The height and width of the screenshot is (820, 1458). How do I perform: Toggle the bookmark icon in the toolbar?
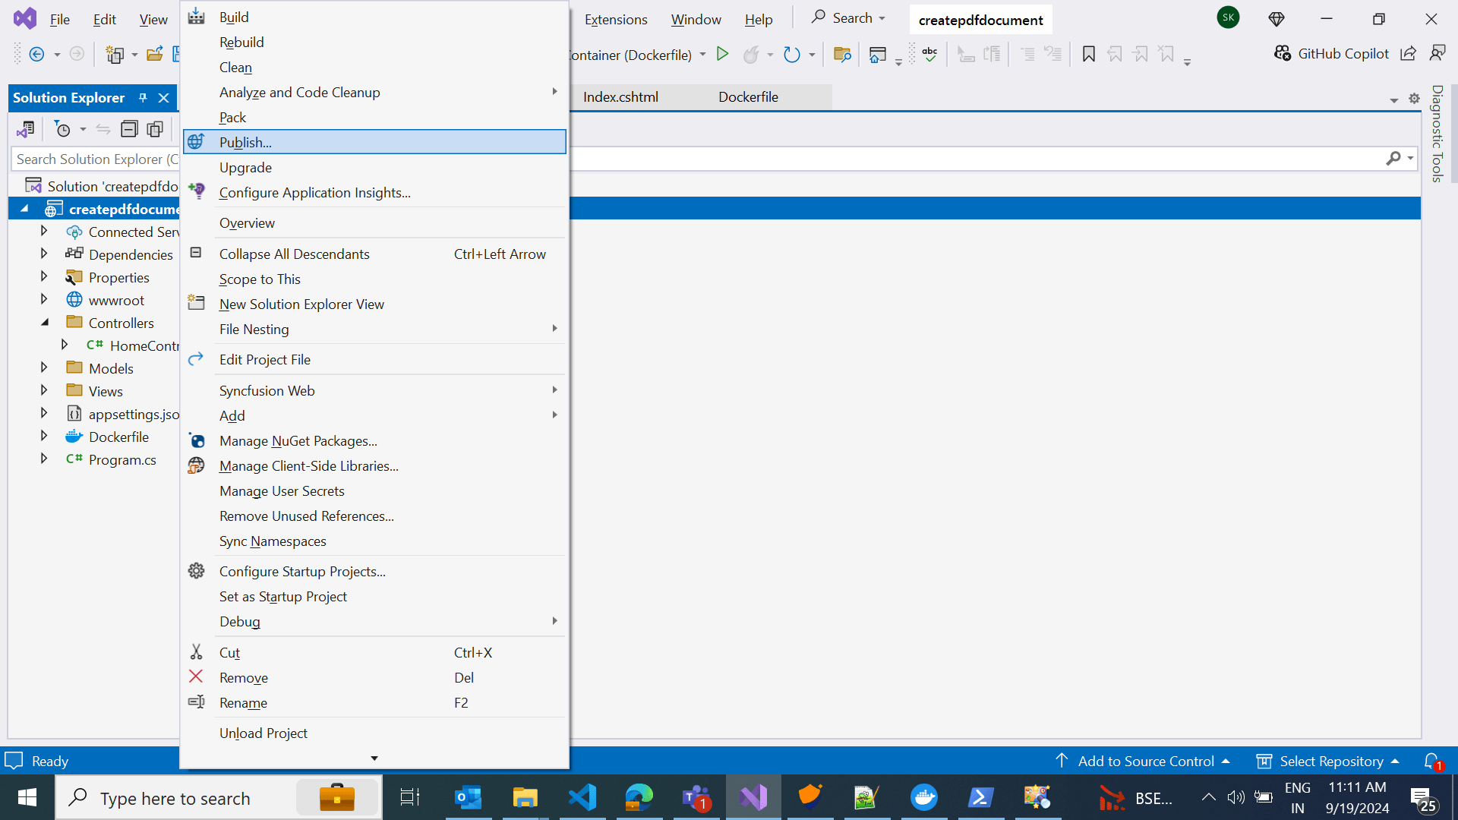[1088, 54]
